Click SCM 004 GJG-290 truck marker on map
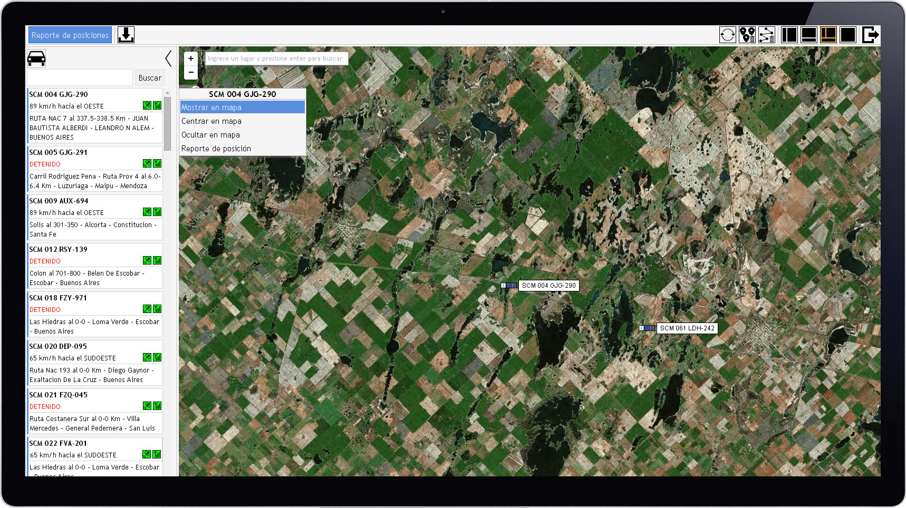The image size is (906, 508). pyautogui.click(x=509, y=285)
